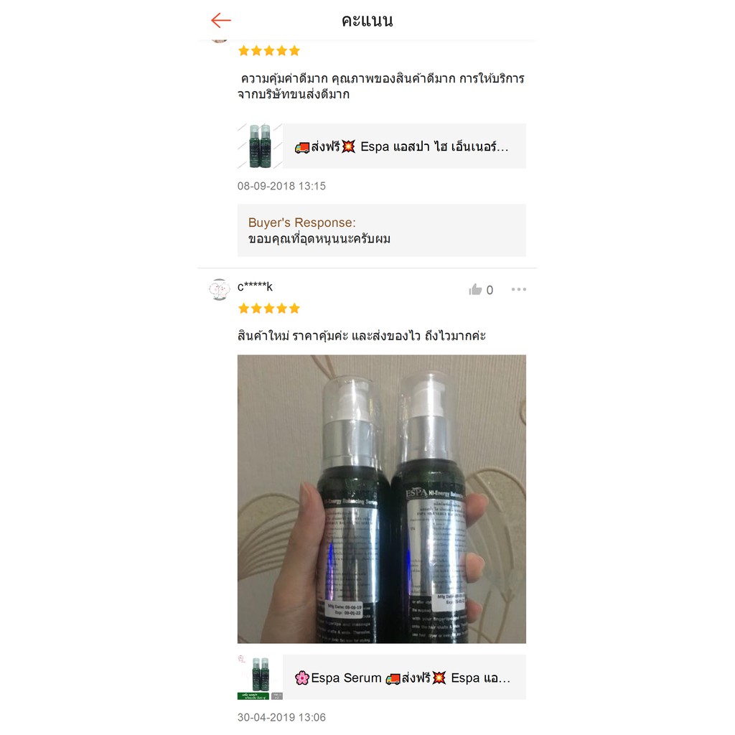The image size is (735, 735).
Task: Tap the star rating on the first review
Action: pos(268,51)
